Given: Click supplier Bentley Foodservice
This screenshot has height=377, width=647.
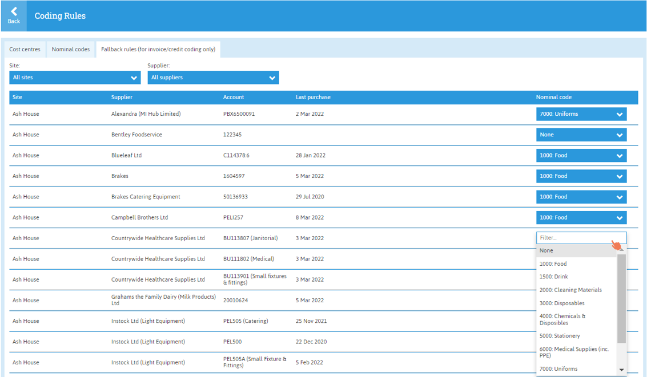Looking at the screenshot, I should pyautogui.click(x=136, y=135).
